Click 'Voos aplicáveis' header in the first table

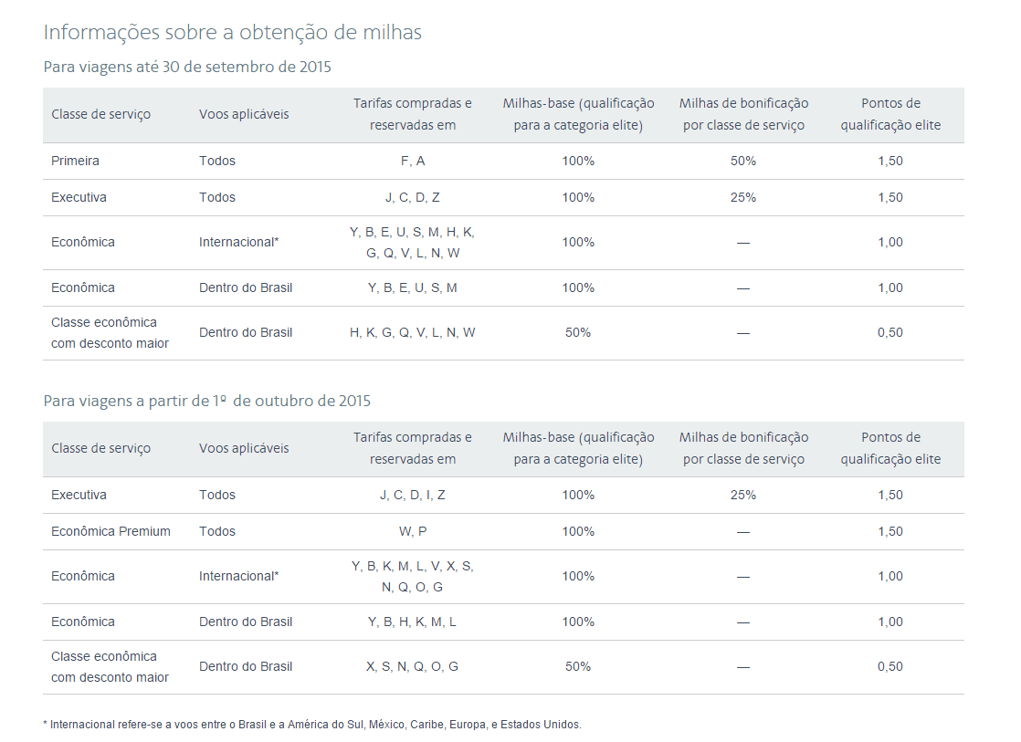pos(244,114)
